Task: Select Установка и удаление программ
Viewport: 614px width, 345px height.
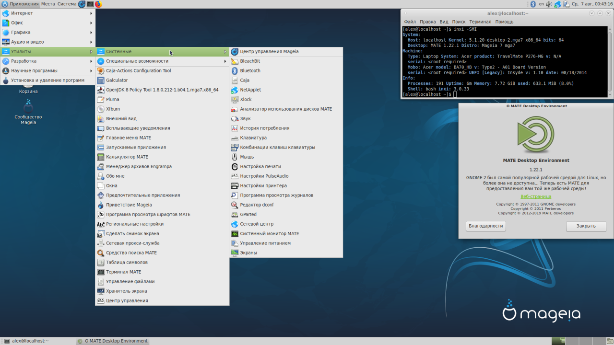Action: tap(47, 80)
